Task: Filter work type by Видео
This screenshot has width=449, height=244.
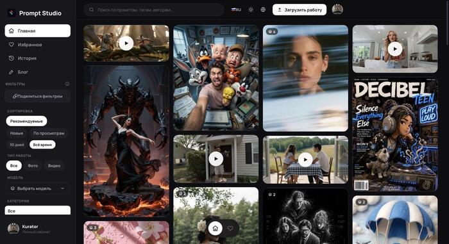Action: click(x=54, y=166)
